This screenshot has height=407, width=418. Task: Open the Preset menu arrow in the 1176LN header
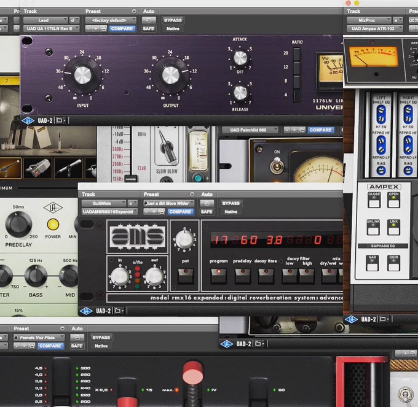click(134, 11)
